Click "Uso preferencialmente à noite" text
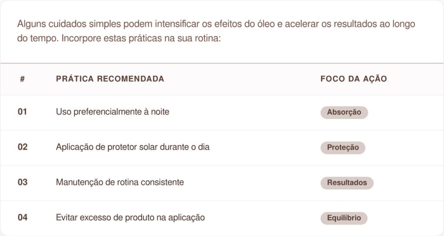The width and height of the screenshot is (444, 236). click(112, 112)
